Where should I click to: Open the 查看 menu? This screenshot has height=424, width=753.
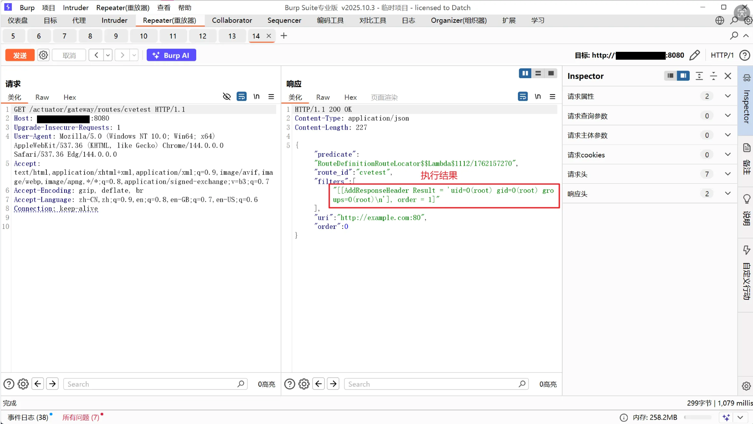pos(164,7)
